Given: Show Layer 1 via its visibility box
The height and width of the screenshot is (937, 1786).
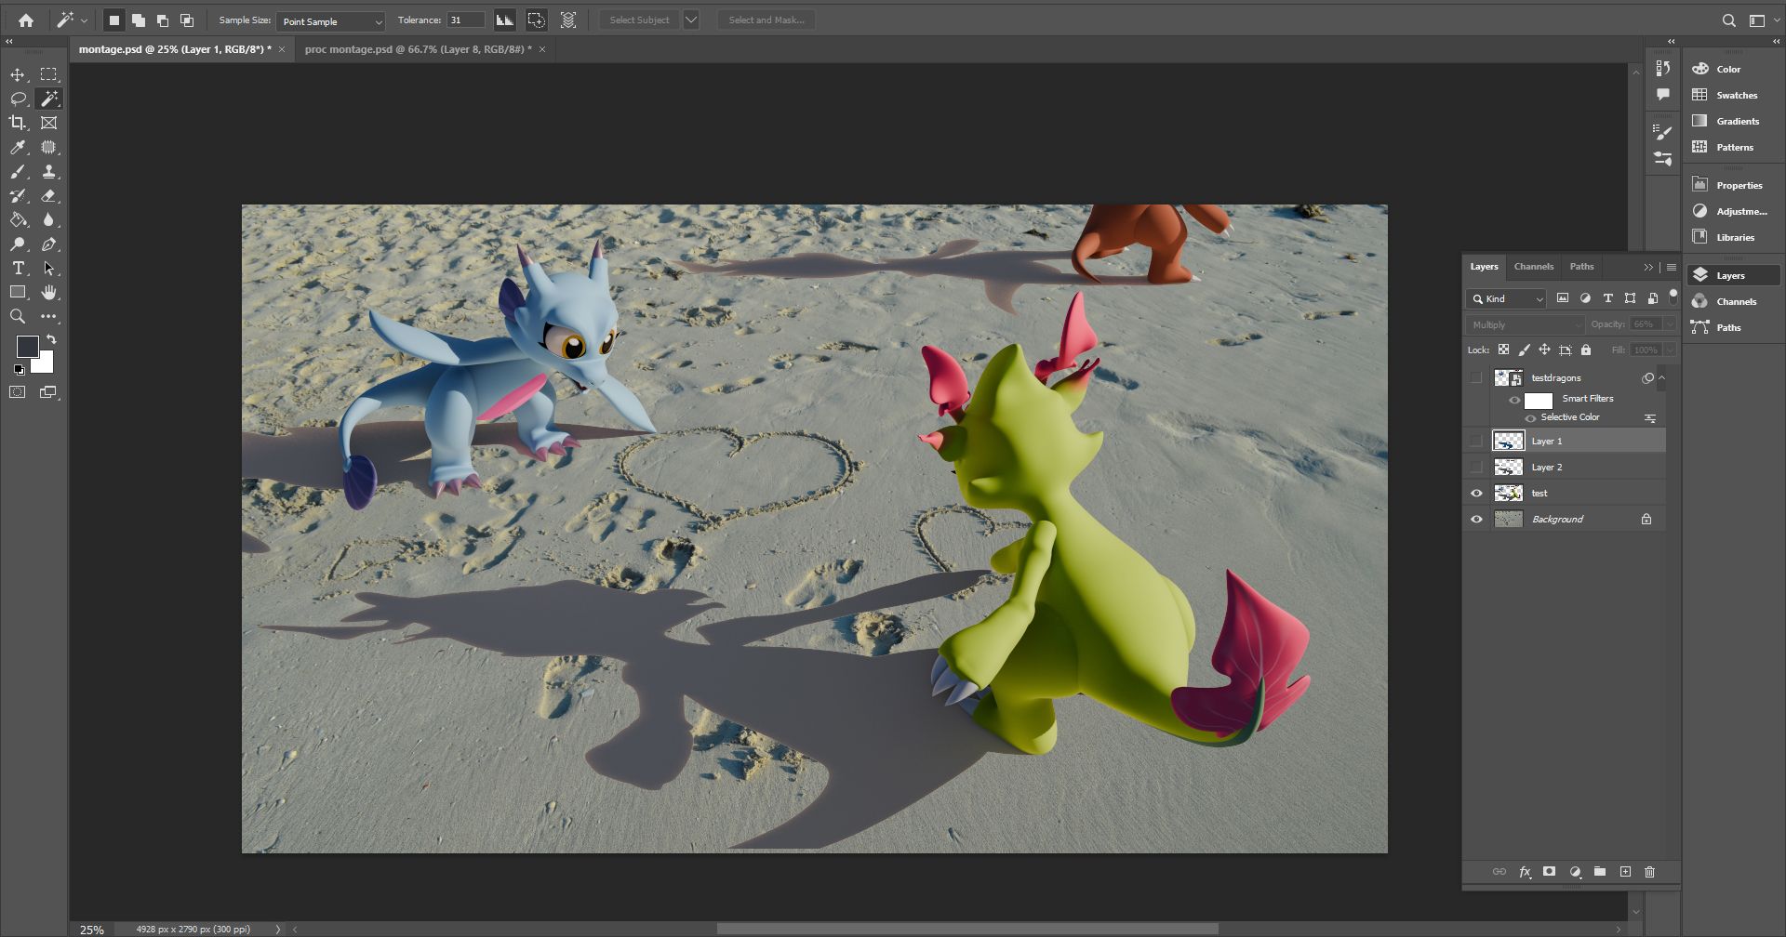Looking at the screenshot, I should [x=1476, y=441].
